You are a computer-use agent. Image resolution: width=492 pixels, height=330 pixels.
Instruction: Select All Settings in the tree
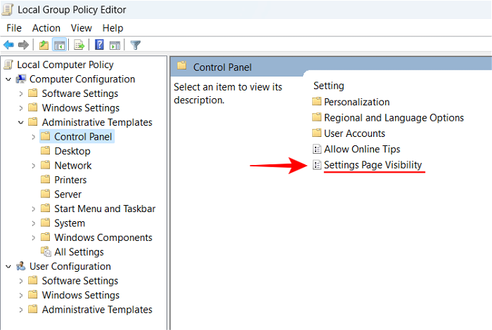coord(79,252)
